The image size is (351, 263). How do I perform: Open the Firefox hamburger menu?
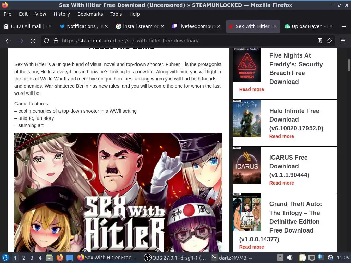[343, 41]
